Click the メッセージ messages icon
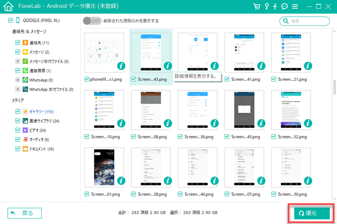Screen dimensions: 337x224 [x=25, y=52]
